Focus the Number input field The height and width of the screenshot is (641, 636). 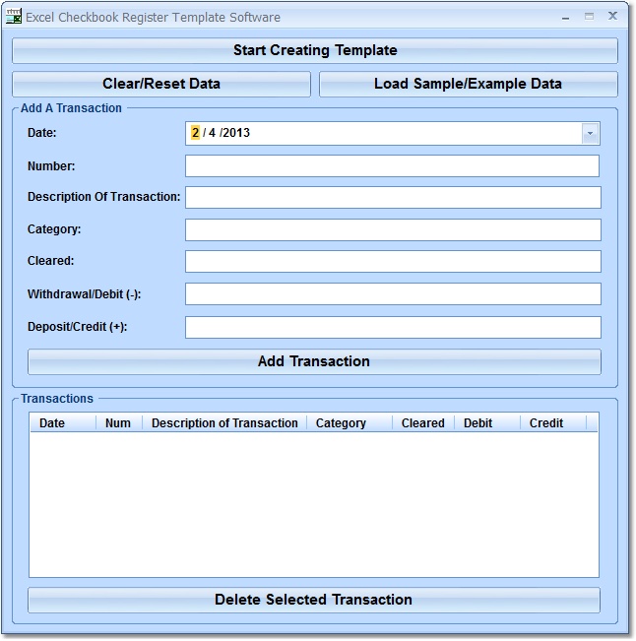[x=392, y=165]
